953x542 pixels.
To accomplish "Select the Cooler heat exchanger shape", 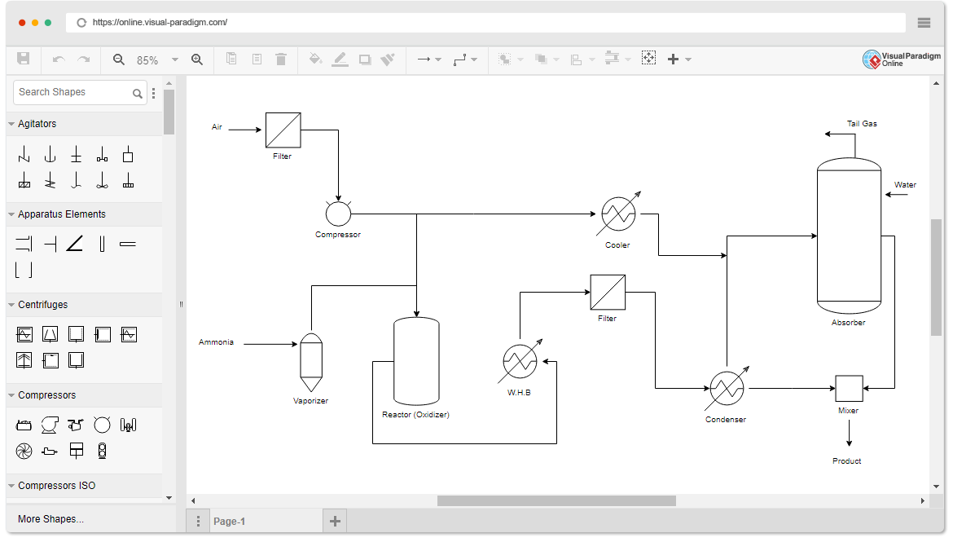I will pos(619,214).
